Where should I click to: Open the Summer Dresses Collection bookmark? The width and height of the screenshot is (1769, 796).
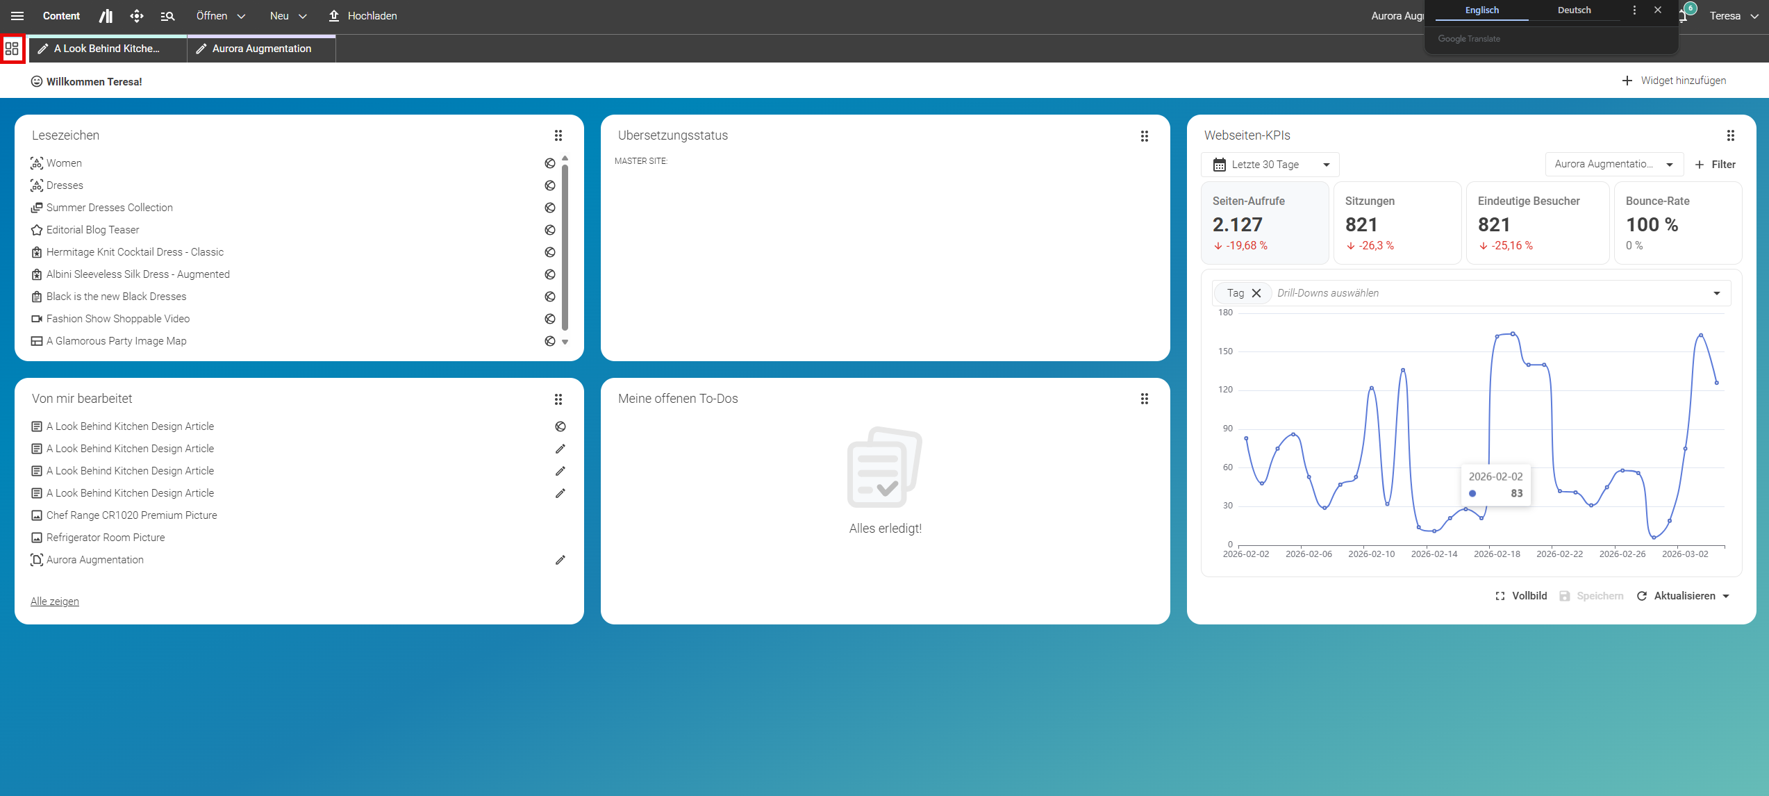(x=110, y=208)
